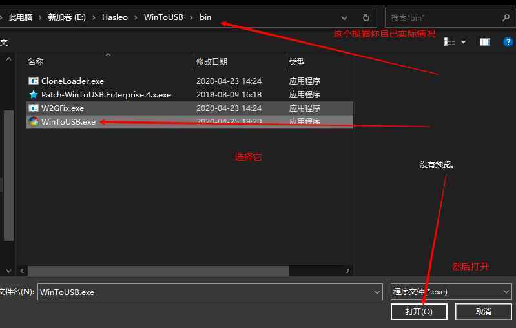Click the horizontal scrollbar thumb
The width and height of the screenshot is (516, 328).
pyautogui.click(x=158, y=271)
